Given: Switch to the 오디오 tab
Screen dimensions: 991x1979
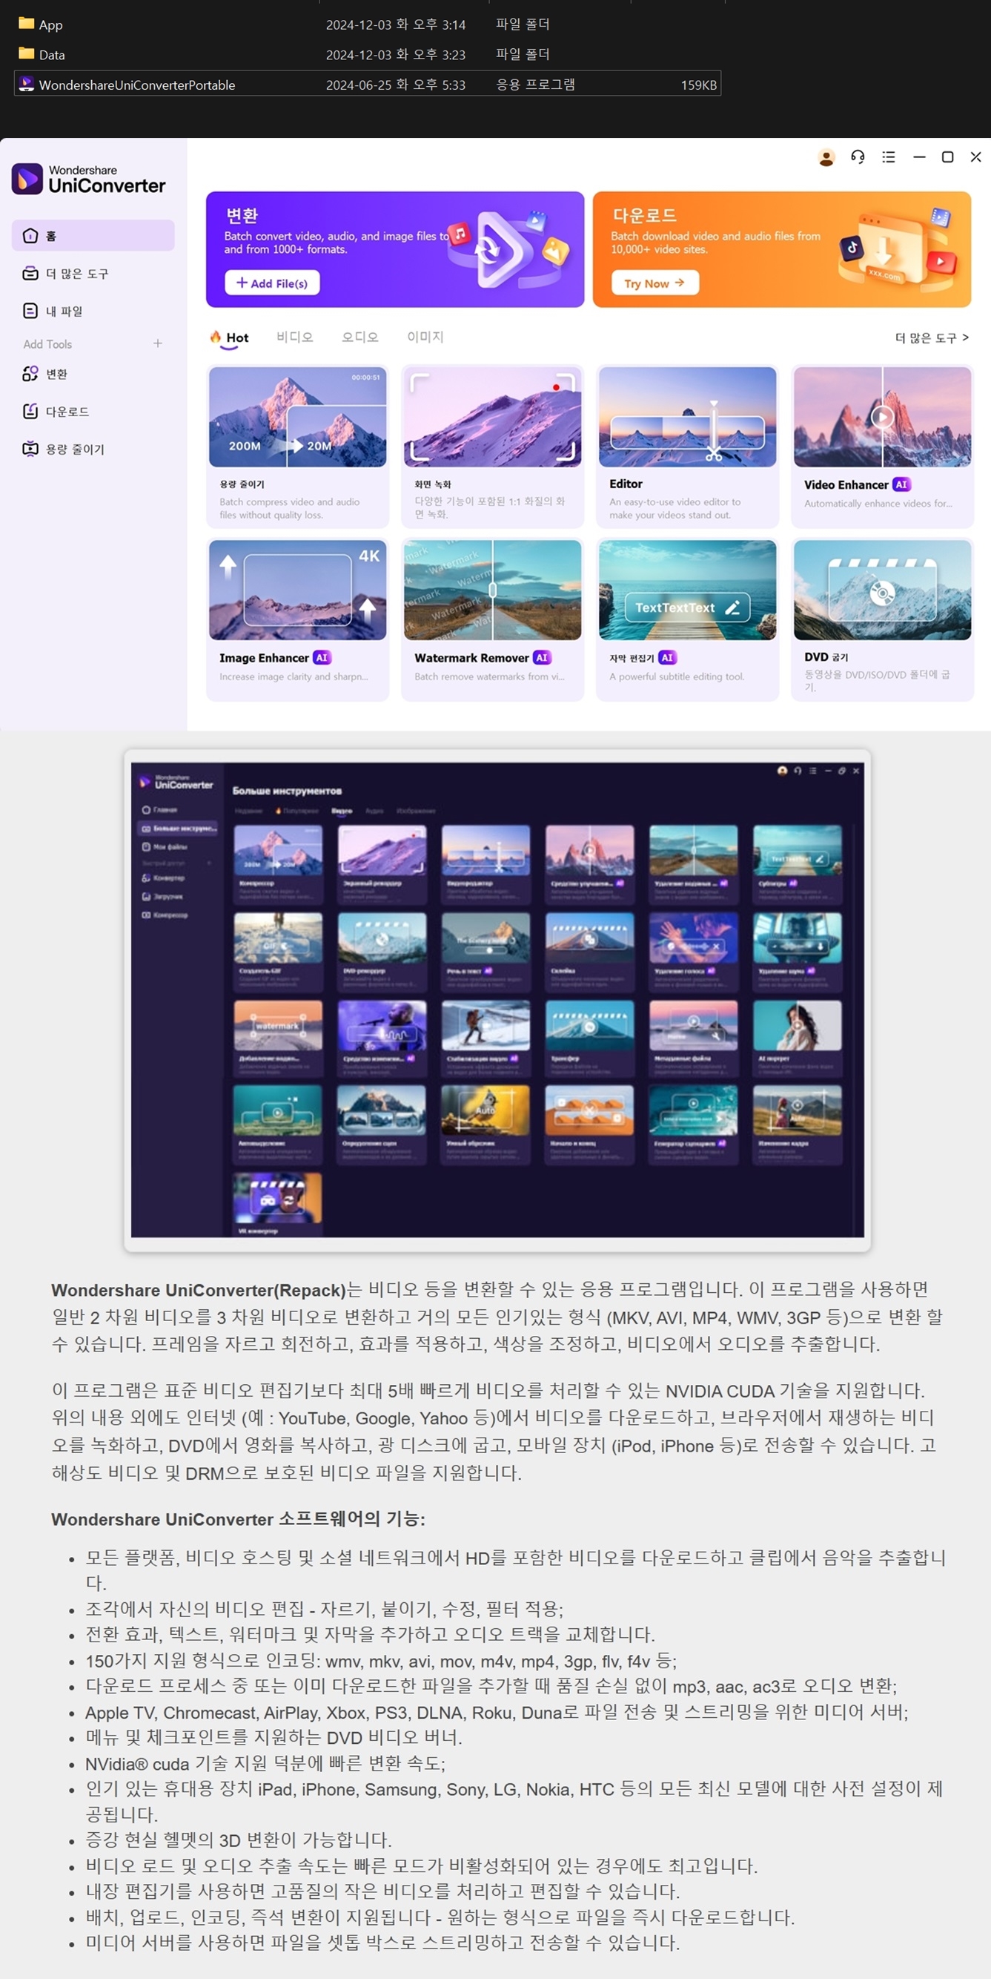Looking at the screenshot, I should (x=360, y=337).
